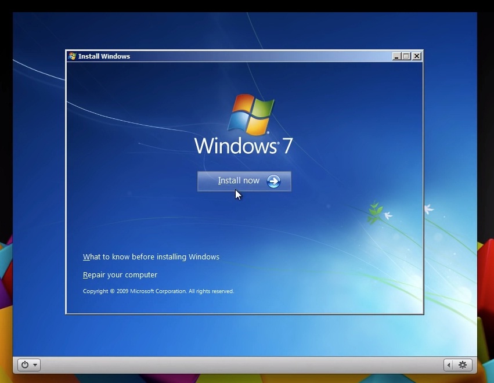Click the power icon in VM toolbar
494x383 pixels.
(x=25, y=365)
